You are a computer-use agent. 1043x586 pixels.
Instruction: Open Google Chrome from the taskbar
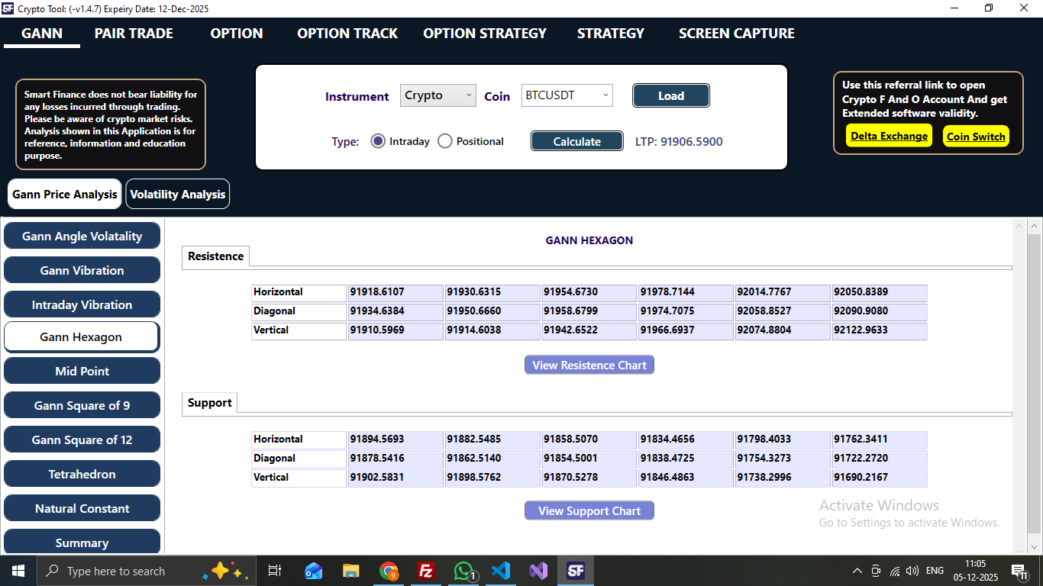point(389,570)
